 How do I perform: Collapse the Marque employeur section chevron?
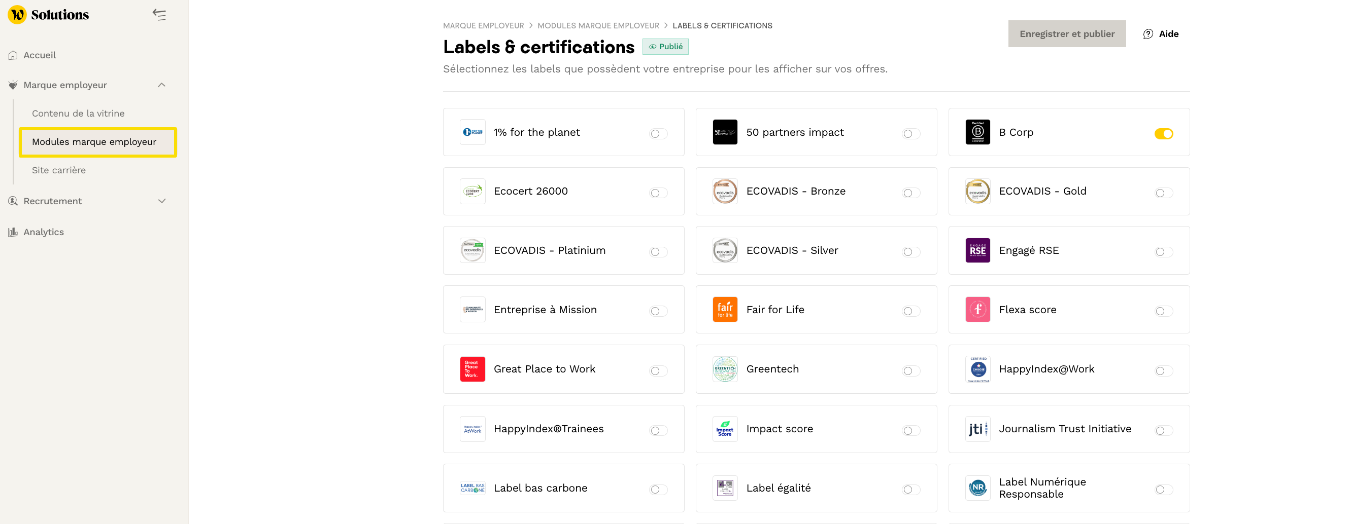(161, 85)
